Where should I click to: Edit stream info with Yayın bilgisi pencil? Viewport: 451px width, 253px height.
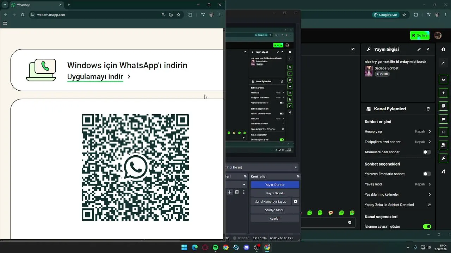pos(419,50)
